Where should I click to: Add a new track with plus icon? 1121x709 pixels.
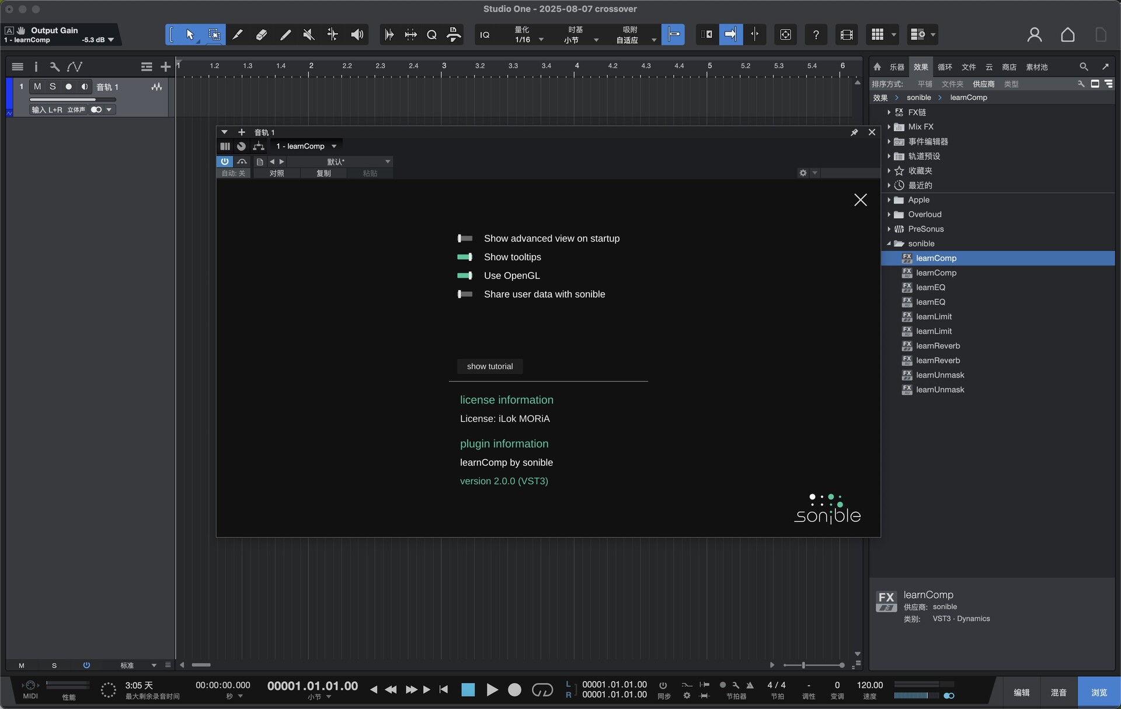click(x=165, y=67)
